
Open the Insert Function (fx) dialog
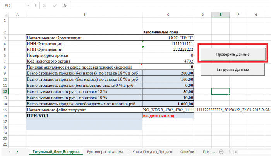pyautogui.click(x=64, y=6)
